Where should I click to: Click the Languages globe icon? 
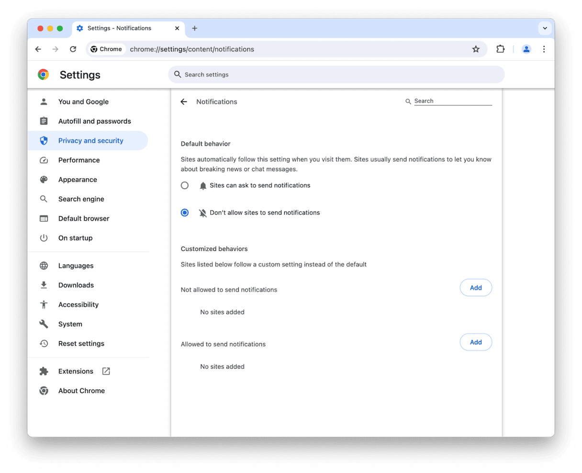coord(44,266)
